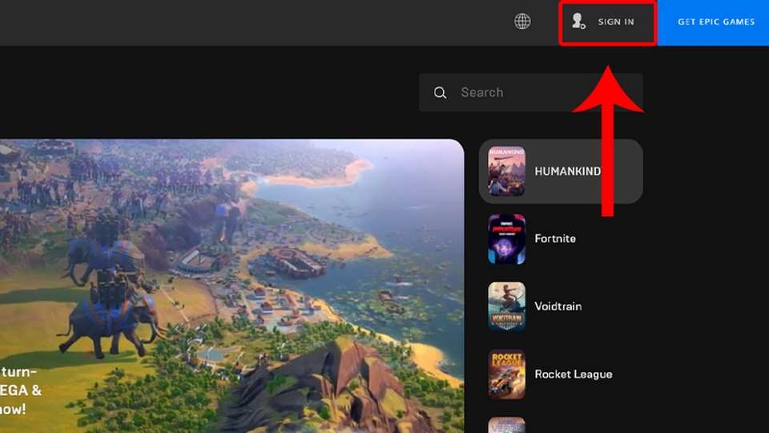Select the HUMANKIND title text
Screen dimensions: 769x433
point(567,172)
